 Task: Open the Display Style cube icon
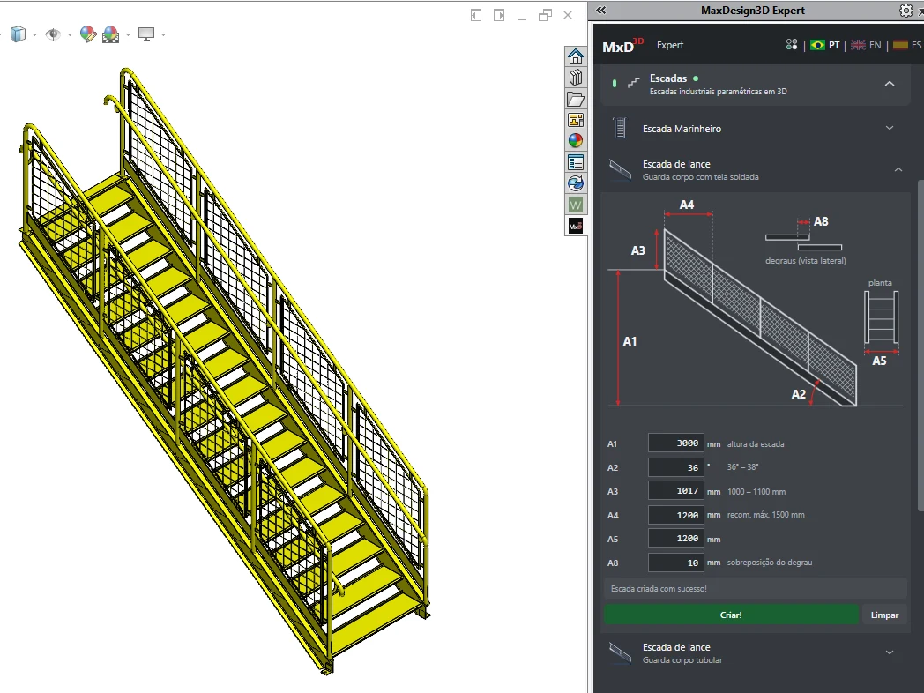(x=19, y=34)
